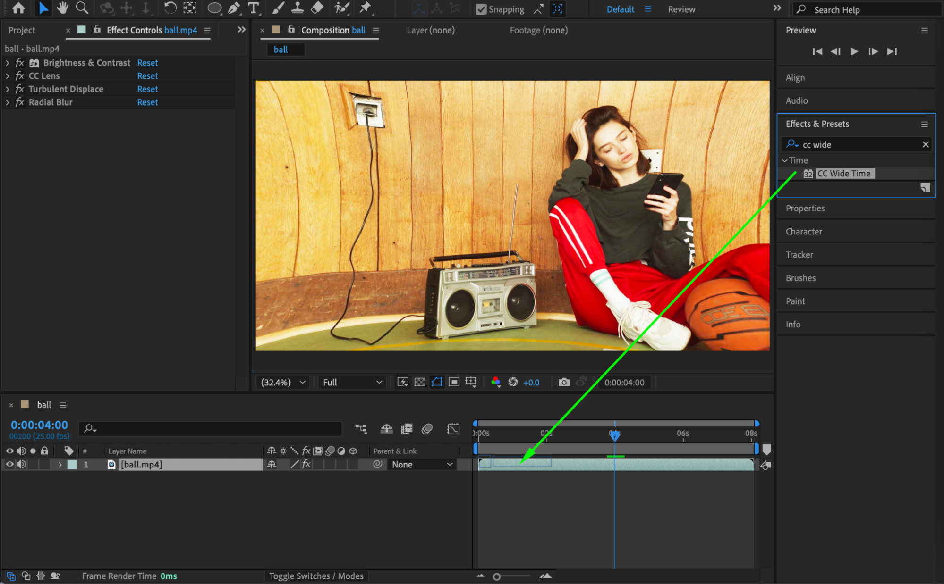Select the Hand tool
Screen dimensions: 944x584
pyautogui.click(x=62, y=8)
